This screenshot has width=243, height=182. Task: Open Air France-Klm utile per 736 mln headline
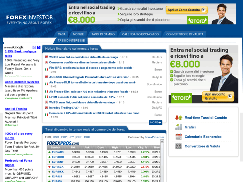click(x=89, y=92)
